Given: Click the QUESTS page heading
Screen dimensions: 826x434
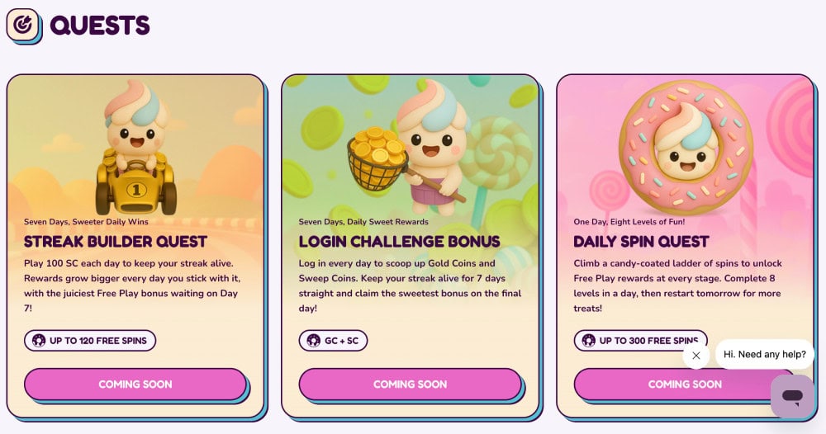Looking at the screenshot, I should [100, 26].
